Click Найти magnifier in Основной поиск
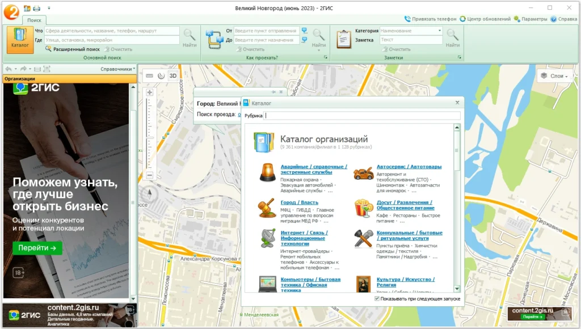This screenshot has width=581, height=329. [190, 38]
